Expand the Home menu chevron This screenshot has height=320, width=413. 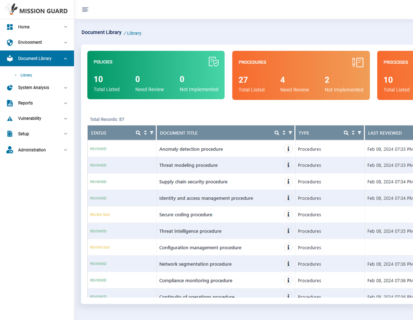tap(66, 27)
